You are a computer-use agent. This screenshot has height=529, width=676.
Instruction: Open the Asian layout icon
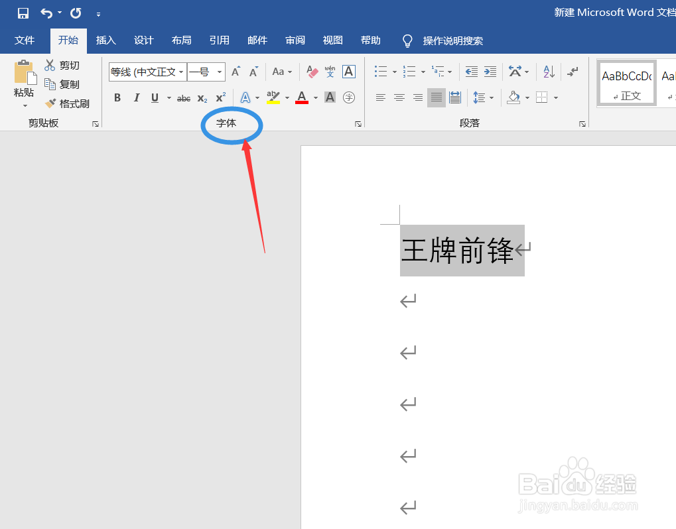tap(515, 72)
